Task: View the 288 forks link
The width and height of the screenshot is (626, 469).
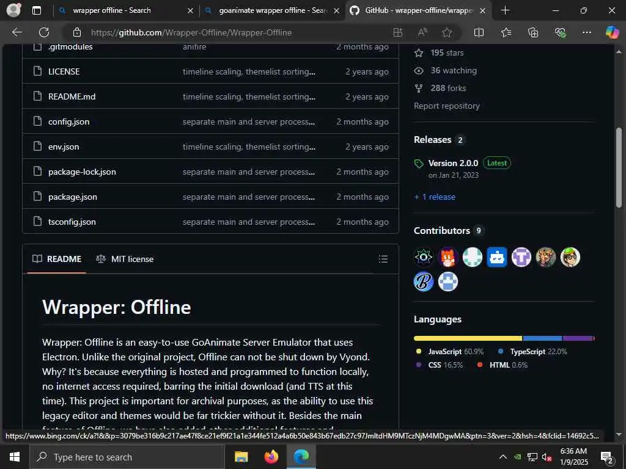Action: 440,88
